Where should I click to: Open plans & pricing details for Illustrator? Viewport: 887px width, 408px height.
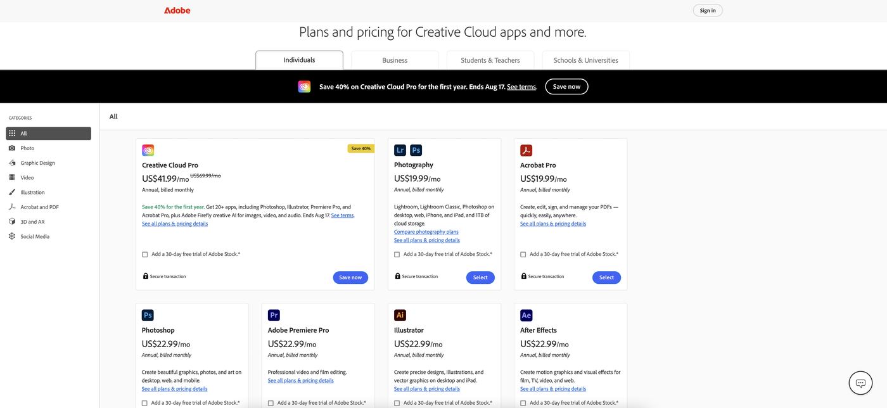pos(427,389)
